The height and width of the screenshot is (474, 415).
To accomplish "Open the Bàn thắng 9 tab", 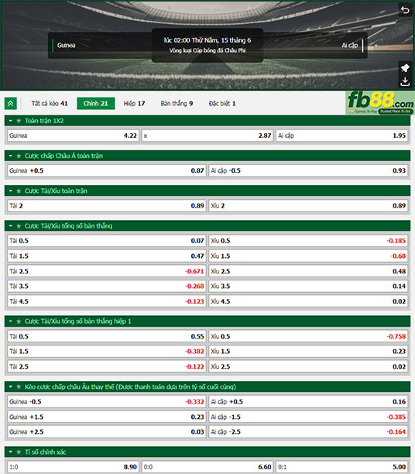I will tap(177, 104).
